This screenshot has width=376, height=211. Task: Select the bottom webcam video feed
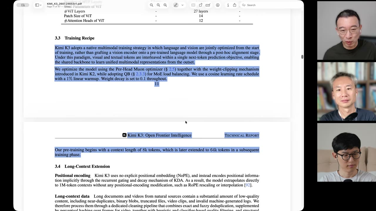coord(346,152)
